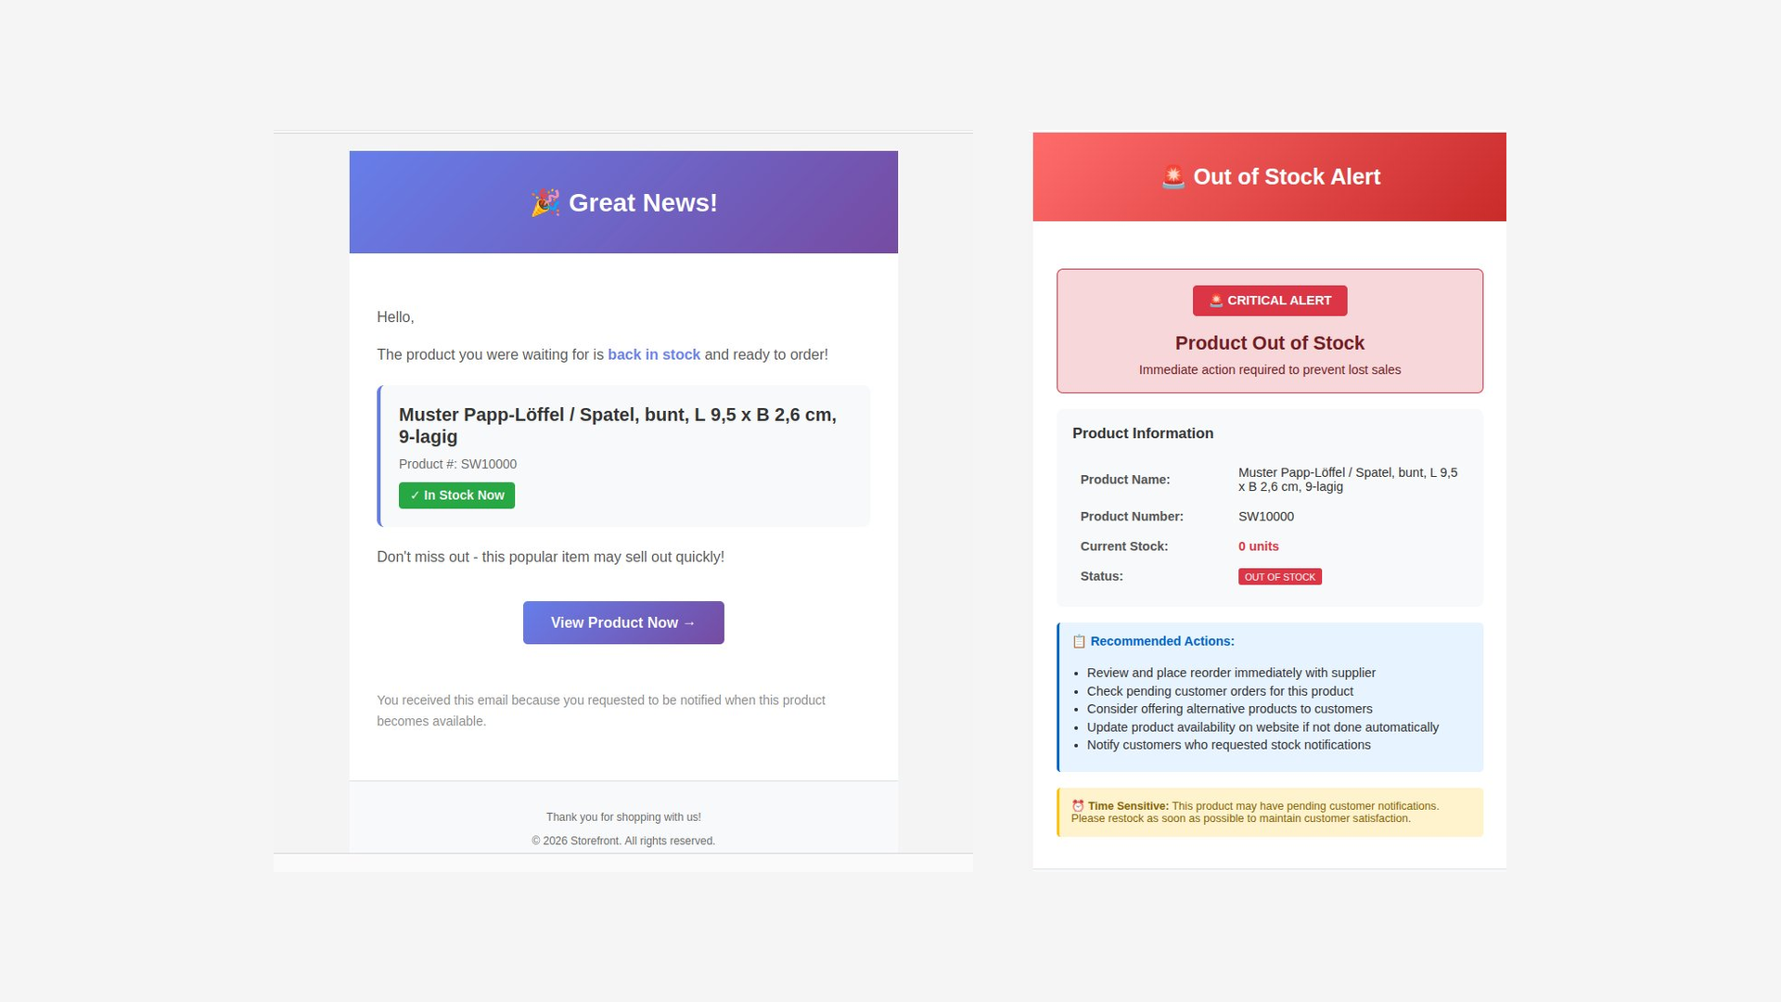Click the green In Stock Now badge
The image size is (1781, 1002).
click(x=456, y=495)
